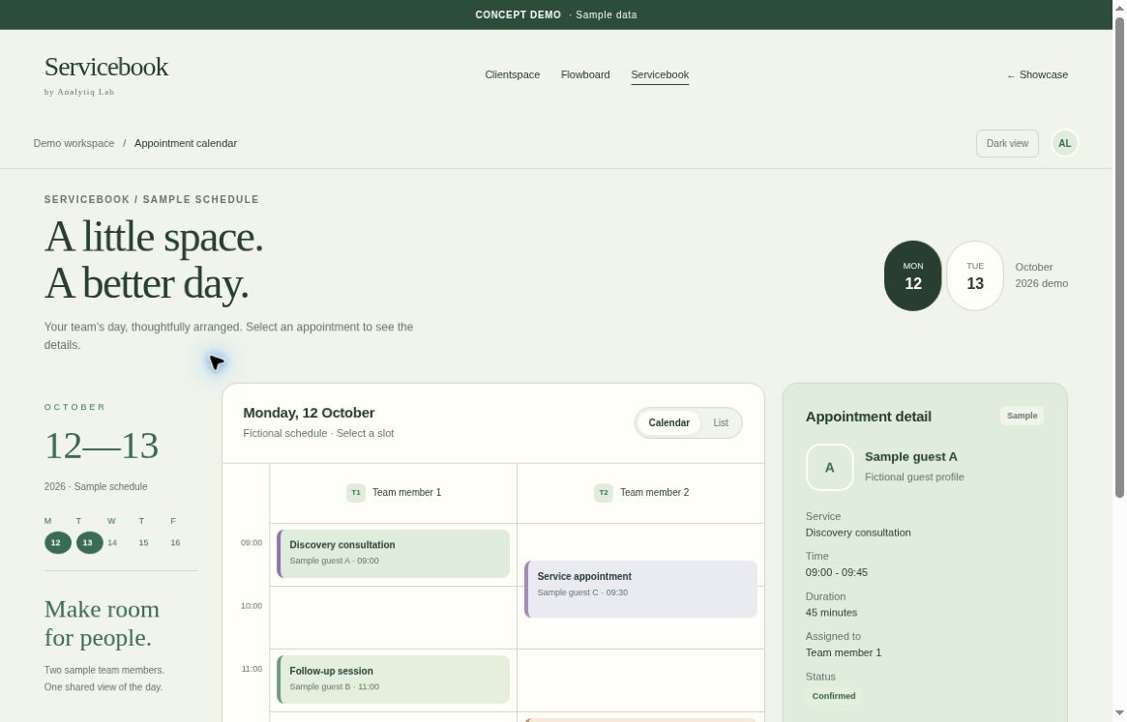Click the Sample guest A name

[910, 457]
